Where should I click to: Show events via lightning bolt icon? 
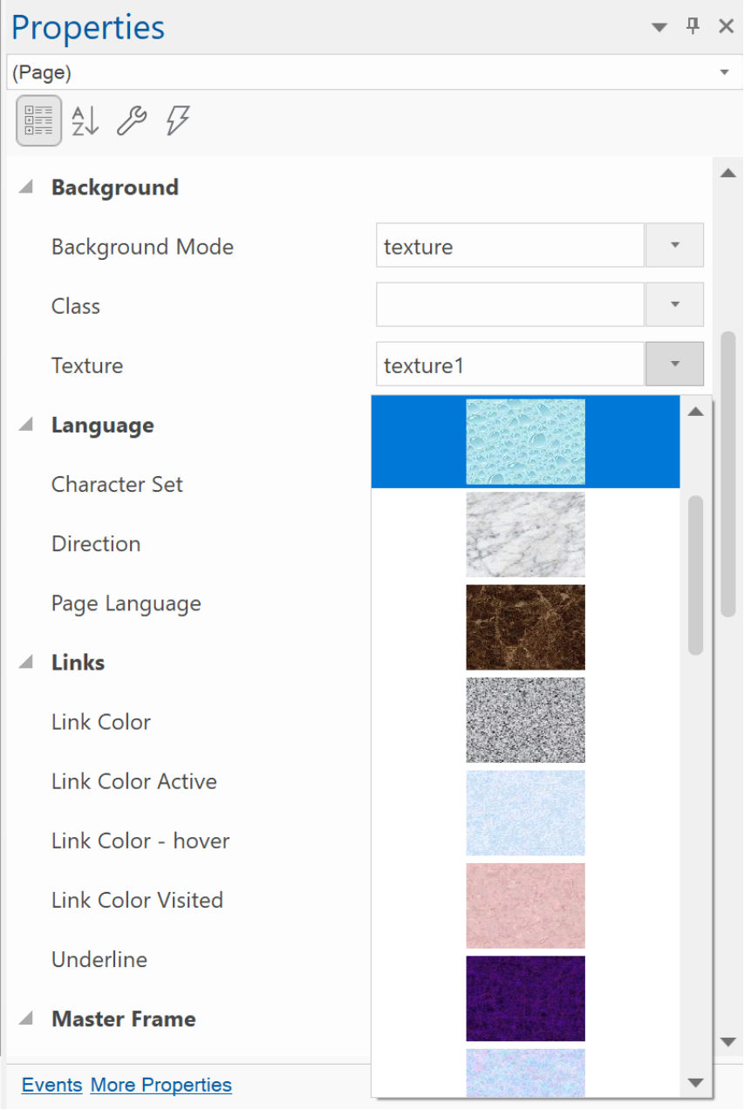pos(178,120)
